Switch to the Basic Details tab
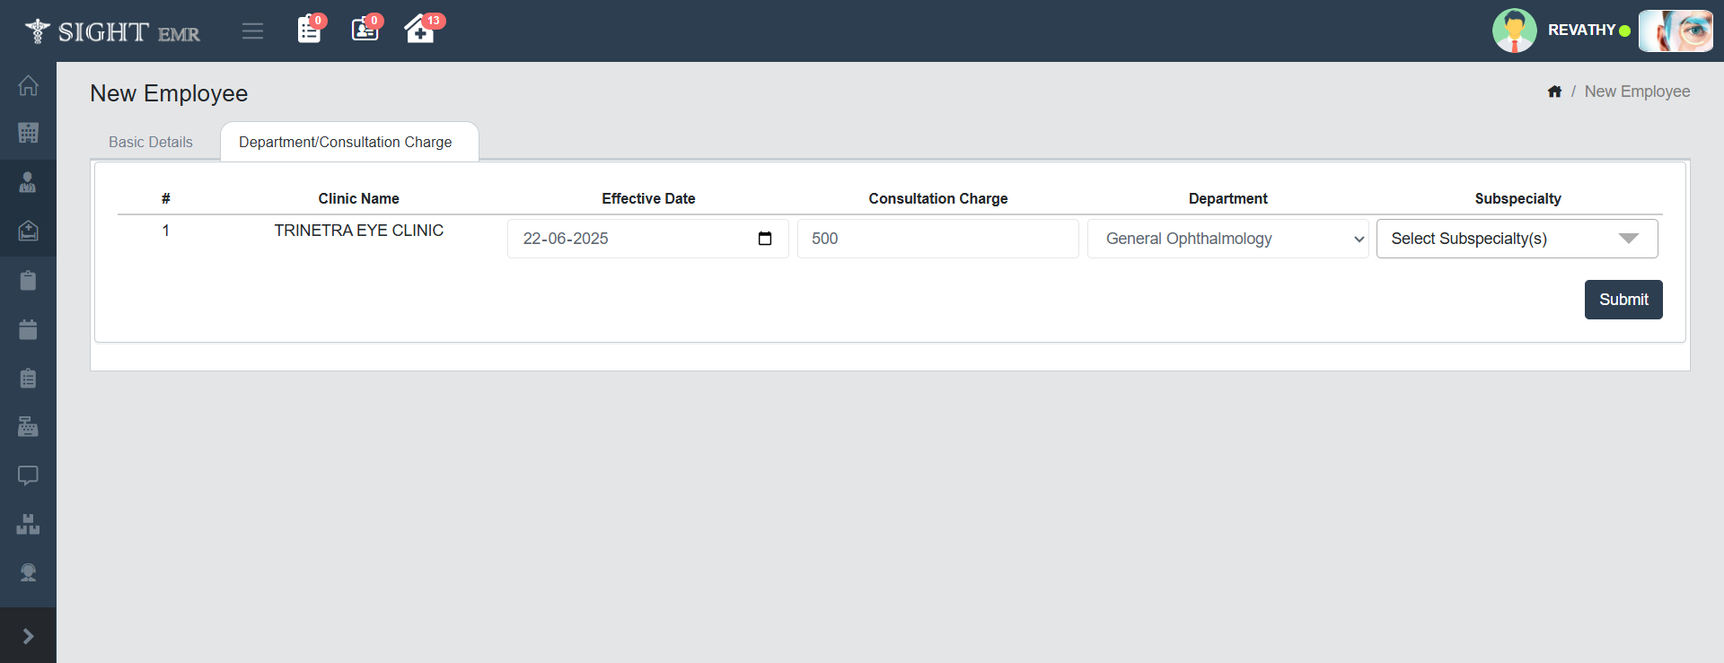The height and width of the screenshot is (663, 1724). tap(151, 143)
